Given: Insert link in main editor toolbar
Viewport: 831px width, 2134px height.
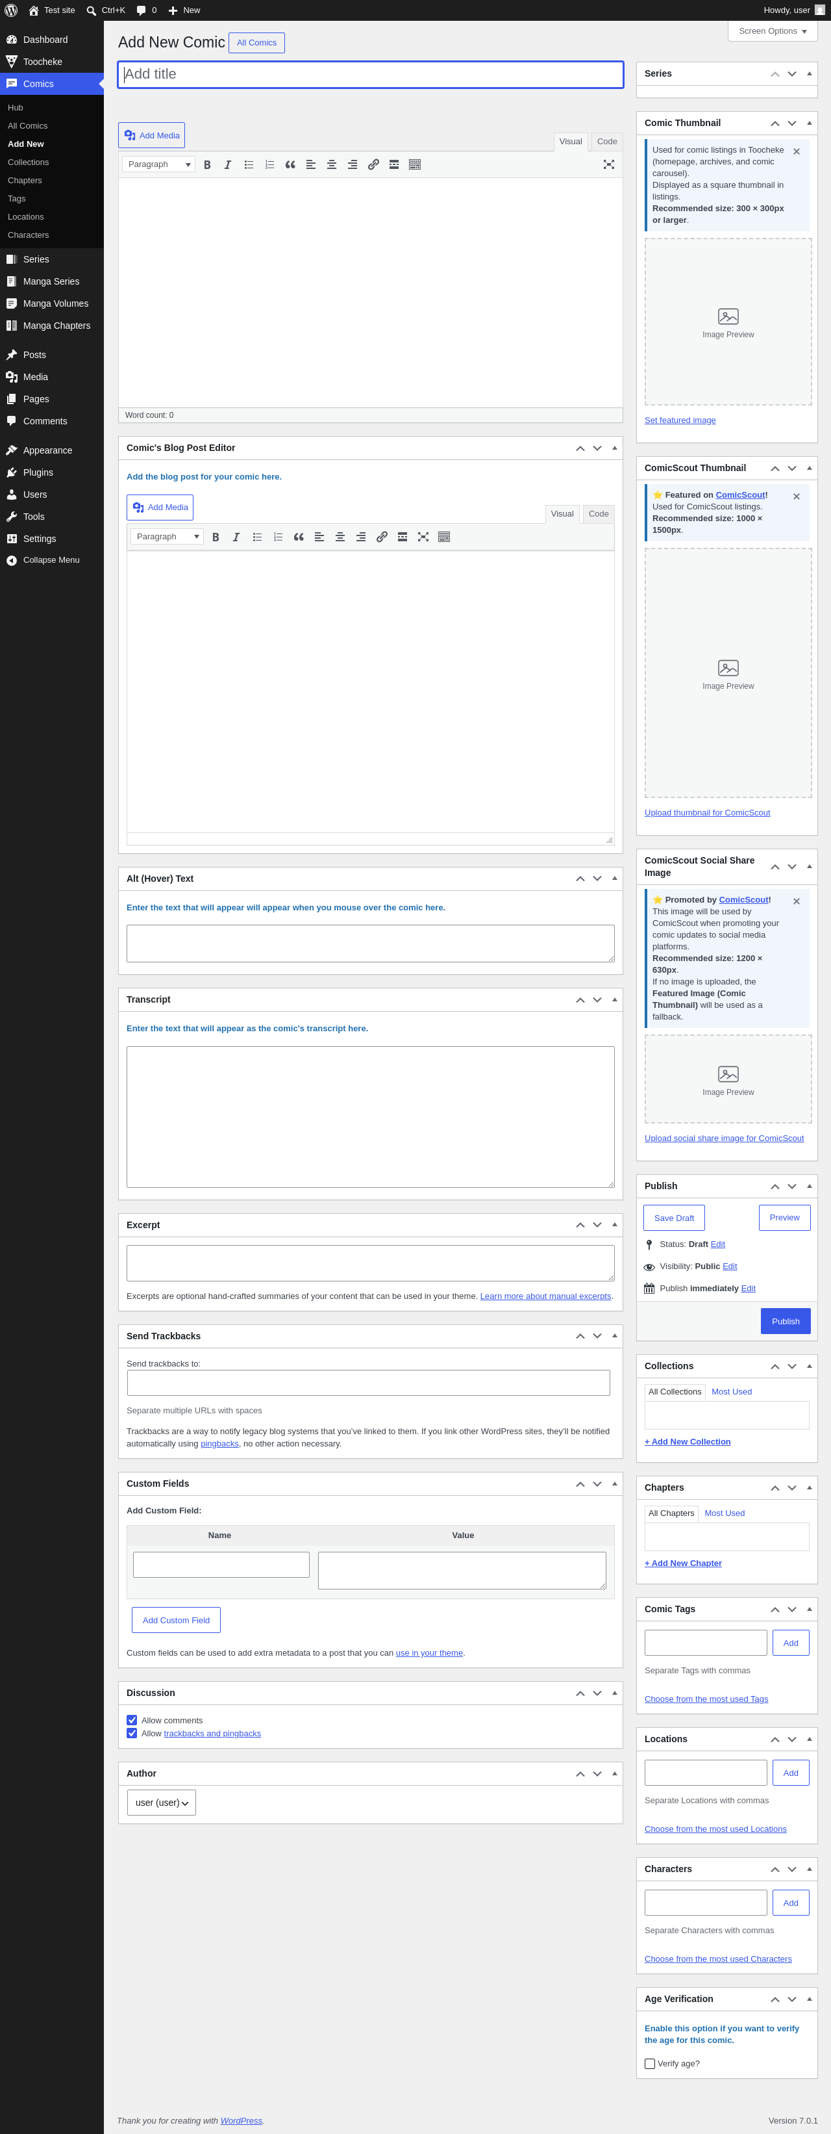Looking at the screenshot, I should pyautogui.click(x=373, y=165).
